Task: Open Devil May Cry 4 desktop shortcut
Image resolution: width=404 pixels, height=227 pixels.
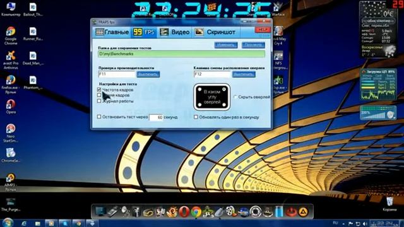Action: 279,35
